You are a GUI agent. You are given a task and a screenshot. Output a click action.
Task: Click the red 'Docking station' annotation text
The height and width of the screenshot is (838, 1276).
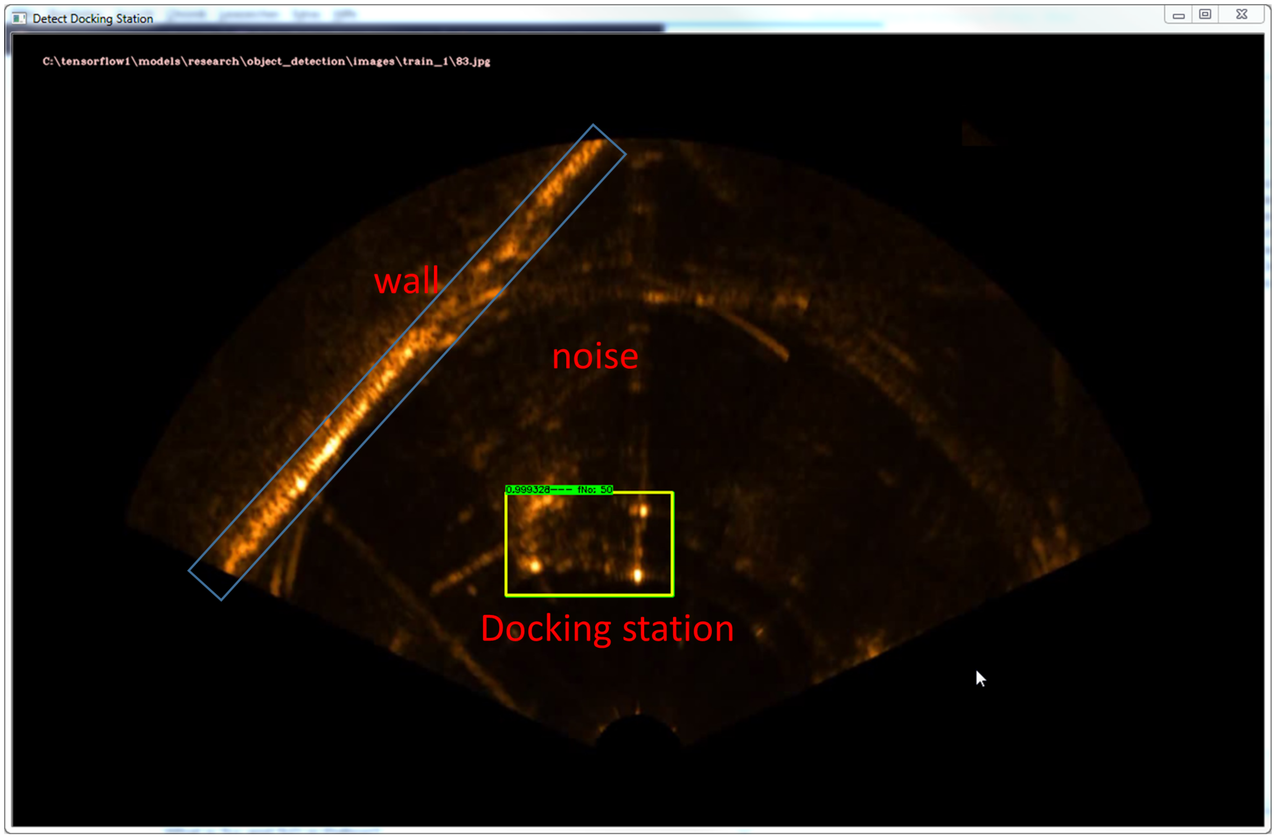[x=607, y=628]
